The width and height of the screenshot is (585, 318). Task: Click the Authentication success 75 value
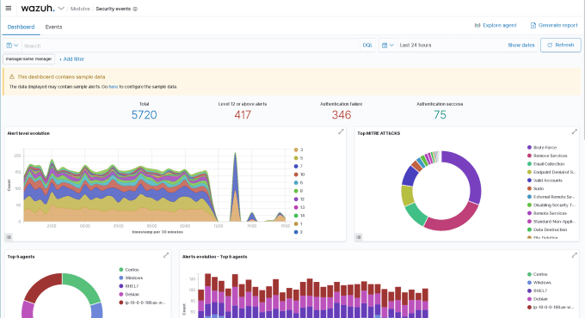tap(440, 115)
